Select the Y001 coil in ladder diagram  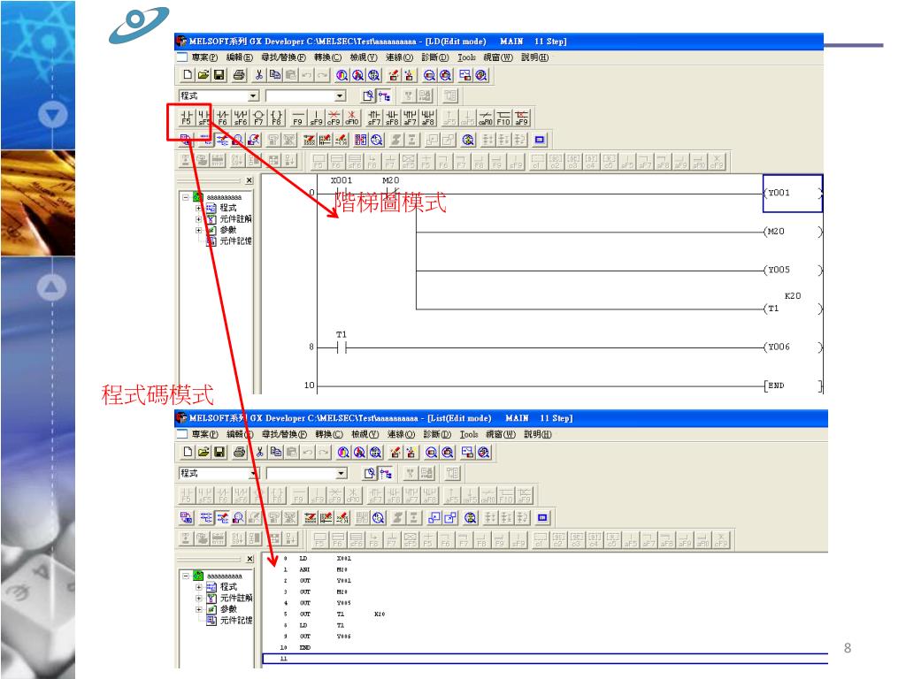(x=792, y=194)
